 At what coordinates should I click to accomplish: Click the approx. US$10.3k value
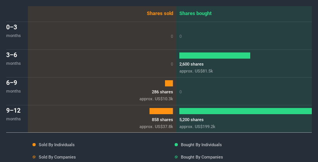tap(156, 99)
